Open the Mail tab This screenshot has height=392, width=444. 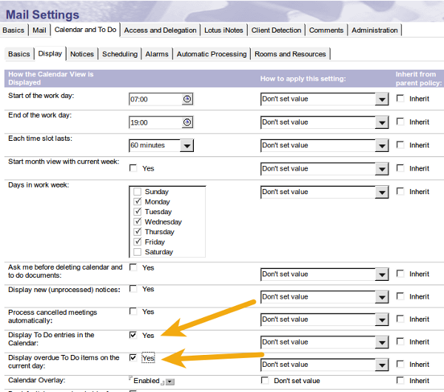pos(39,30)
